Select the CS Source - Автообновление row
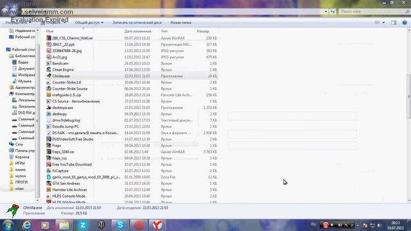Screen dimensions: 411x231 tap(132, 101)
